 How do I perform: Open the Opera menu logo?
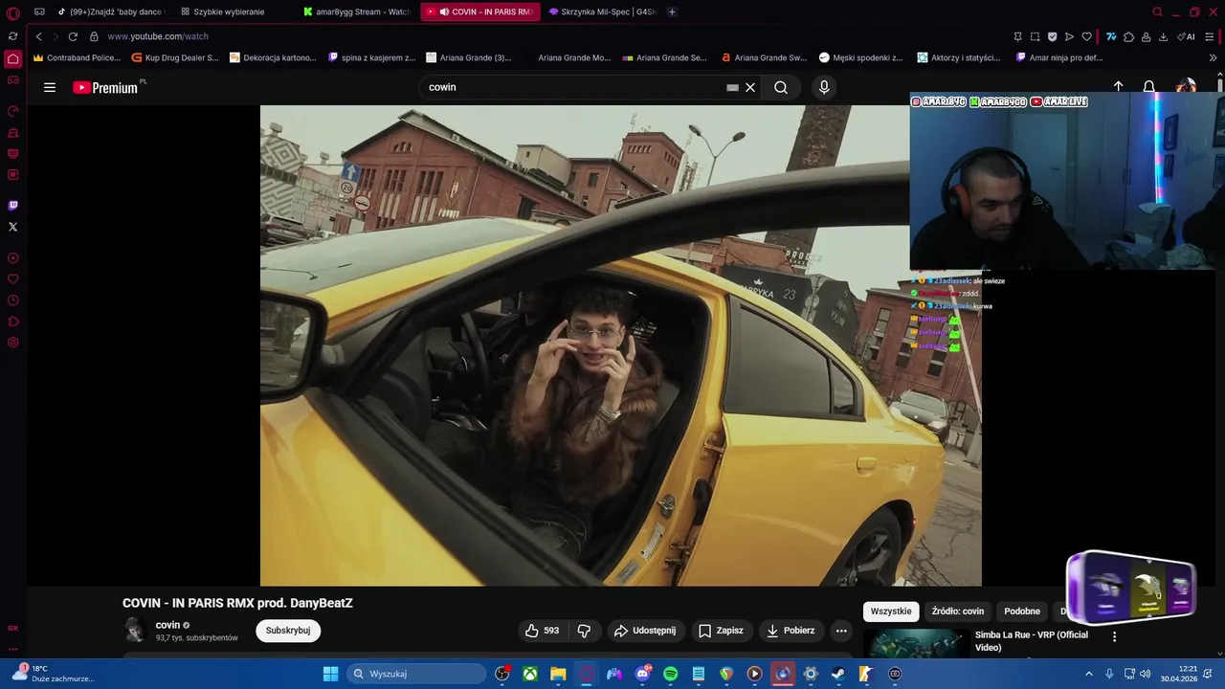pos(12,12)
